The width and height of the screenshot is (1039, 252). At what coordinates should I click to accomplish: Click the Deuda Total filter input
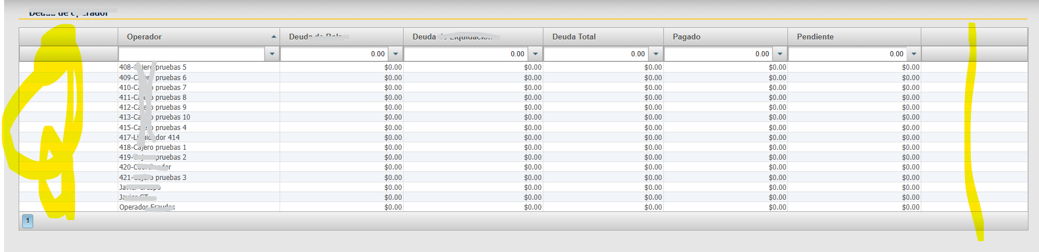[596, 54]
